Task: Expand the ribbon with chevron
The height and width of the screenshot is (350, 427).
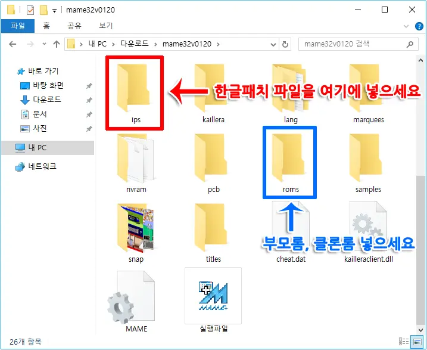Action: click(x=406, y=26)
